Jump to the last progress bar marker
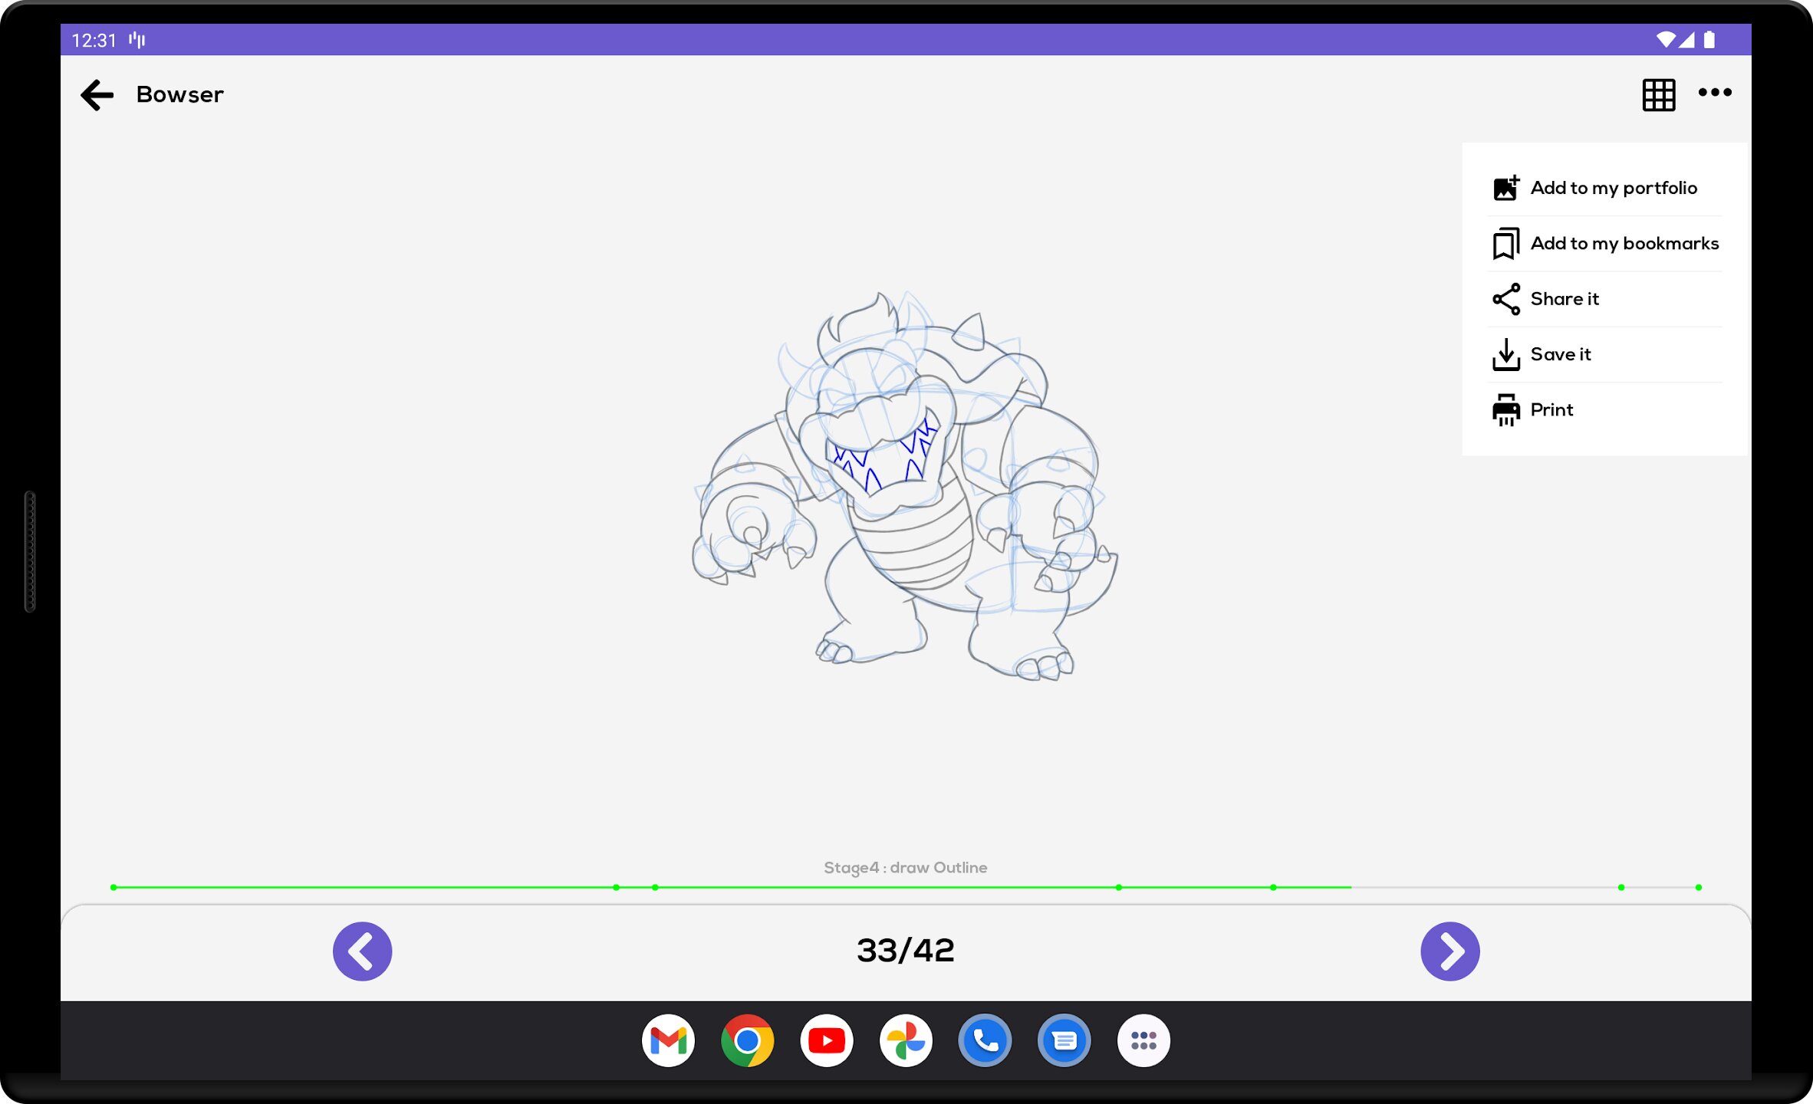The image size is (1813, 1104). point(1699,887)
